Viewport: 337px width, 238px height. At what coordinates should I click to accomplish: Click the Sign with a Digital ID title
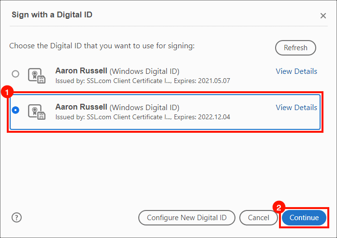pos(52,14)
